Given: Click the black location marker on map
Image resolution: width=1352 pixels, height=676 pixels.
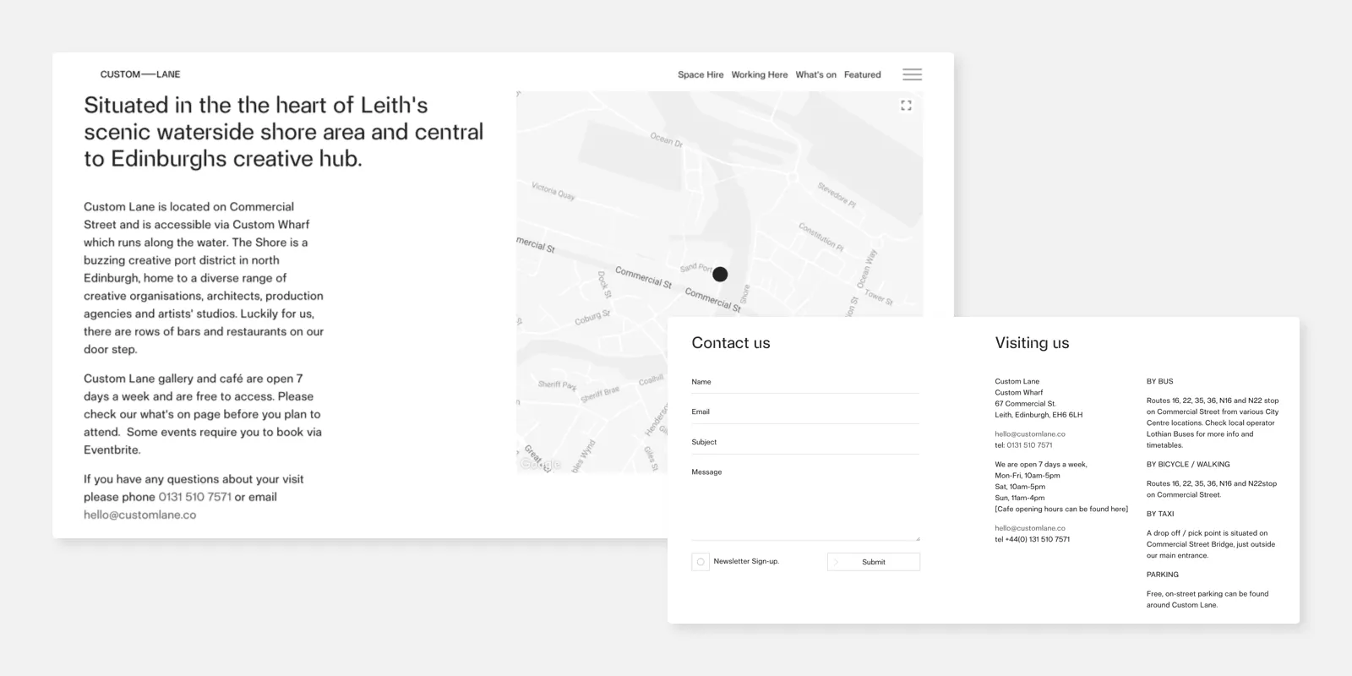Looking at the screenshot, I should click(x=720, y=274).
